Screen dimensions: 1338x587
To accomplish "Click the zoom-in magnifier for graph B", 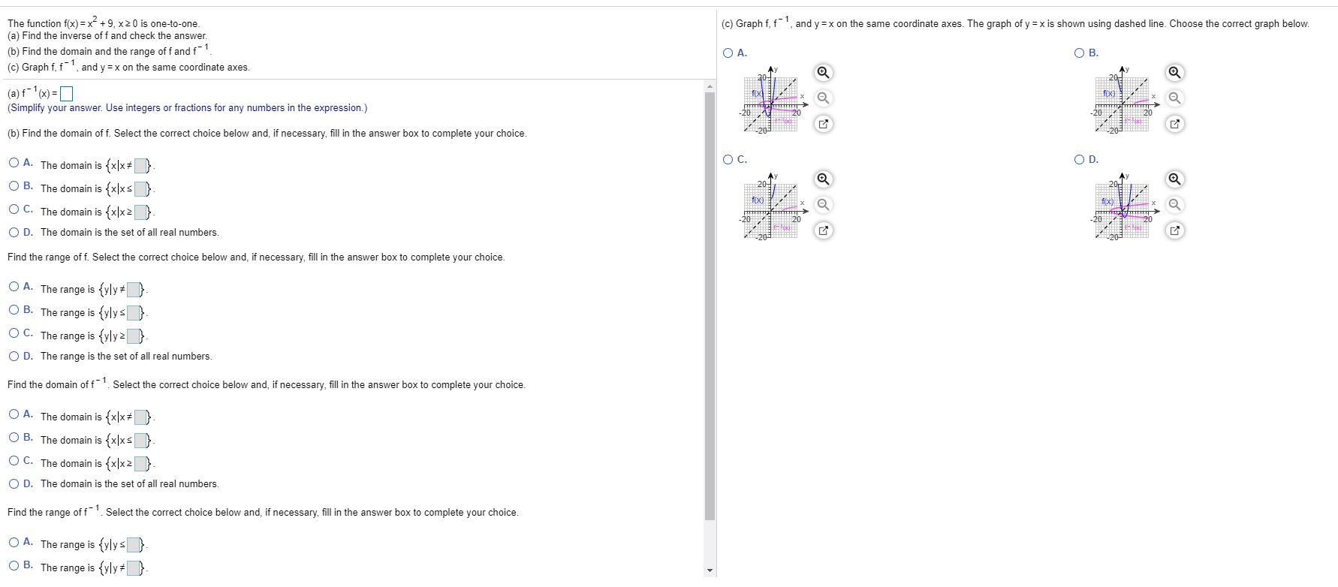I will [x=1174, y=72].
